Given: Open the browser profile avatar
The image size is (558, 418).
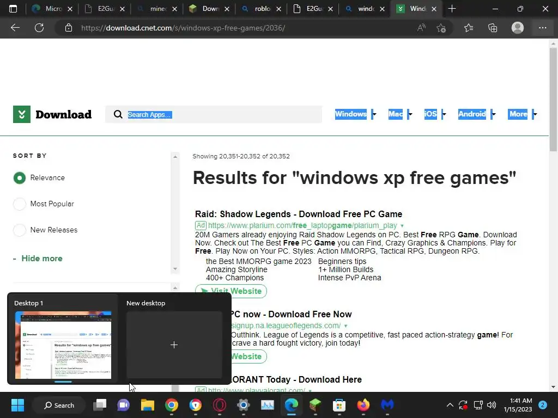Looking at the screenshot, I should click(x=518, y=28).
